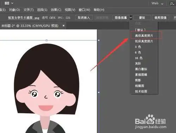Choose the 线稿图 preset

pyautogui.click(x=139, y=86)
